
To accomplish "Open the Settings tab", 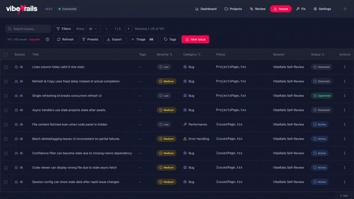I will (x=322, y=9).
